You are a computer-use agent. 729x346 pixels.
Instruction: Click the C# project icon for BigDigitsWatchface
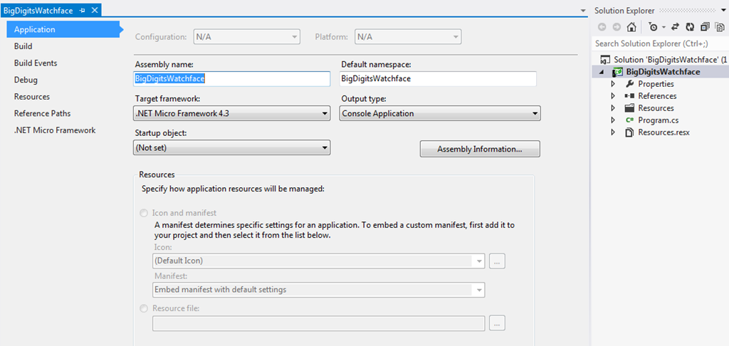coord(617,72)
